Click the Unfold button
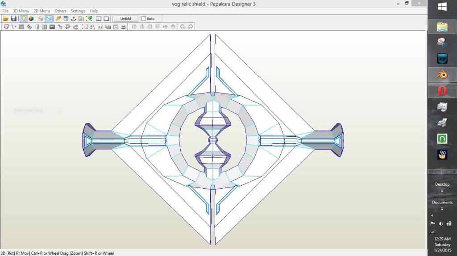Viewport: 457px width, 256px height. 125,19
